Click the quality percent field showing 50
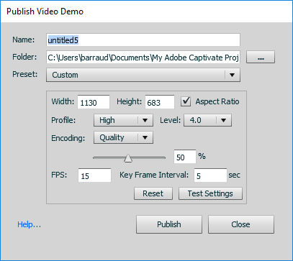 pyautogui.click(x=185, y=157)
